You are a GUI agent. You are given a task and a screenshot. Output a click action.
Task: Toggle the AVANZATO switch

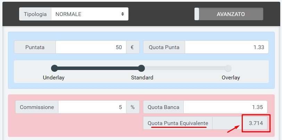coord(229,14)
